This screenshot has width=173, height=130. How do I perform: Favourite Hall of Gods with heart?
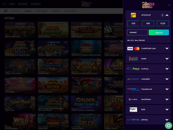click(x=99, y=24)
